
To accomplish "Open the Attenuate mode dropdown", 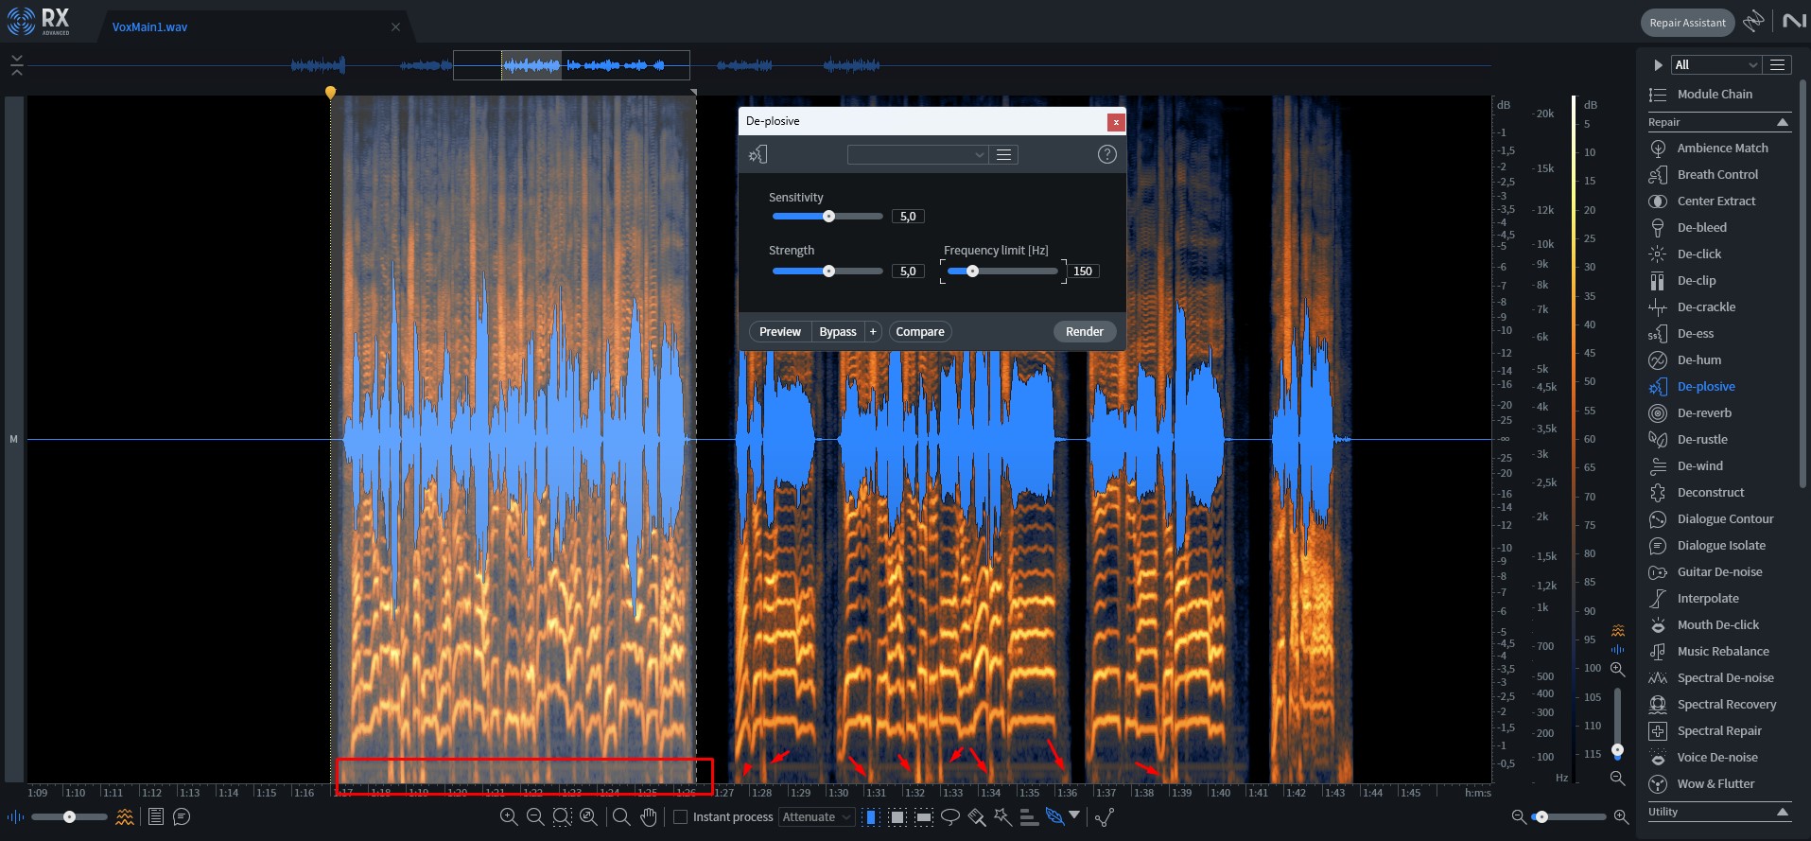I will coord(817,816).
